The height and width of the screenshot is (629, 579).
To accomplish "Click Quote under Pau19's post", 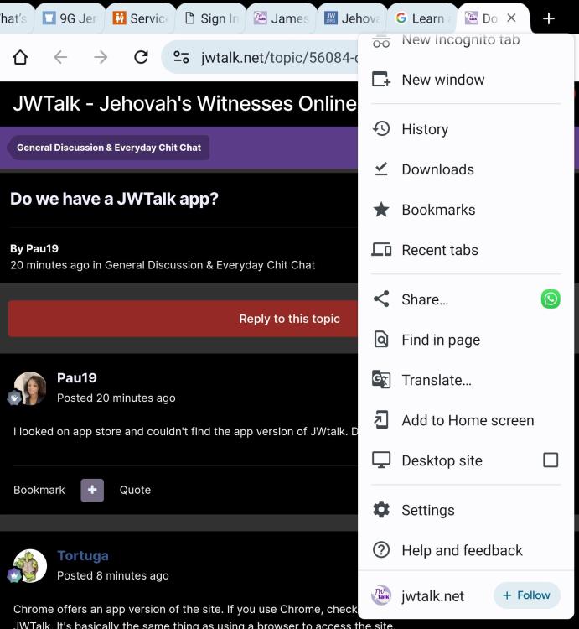I will [135, 490].
